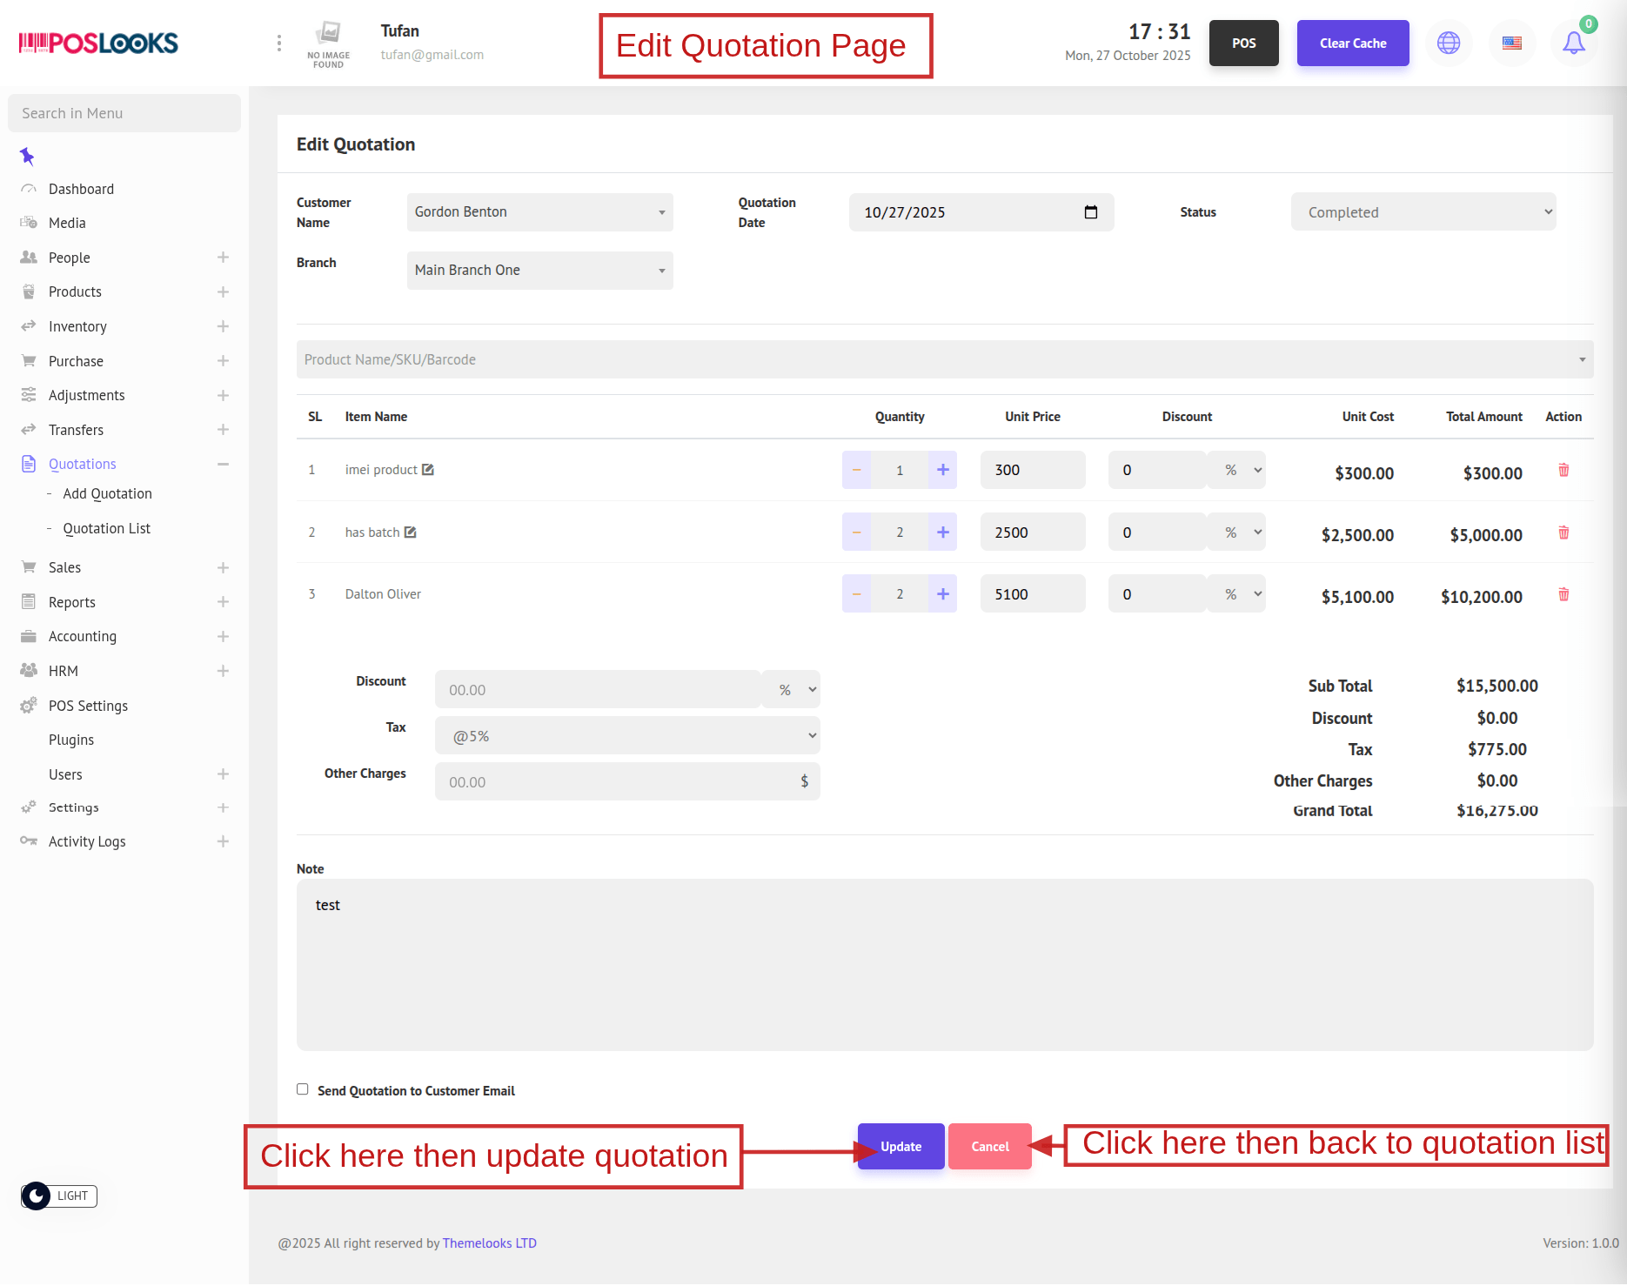Screen dimensions: 1627x1286
Task: Click the Themelooks LTD link
Action: tap(489, 1243)
